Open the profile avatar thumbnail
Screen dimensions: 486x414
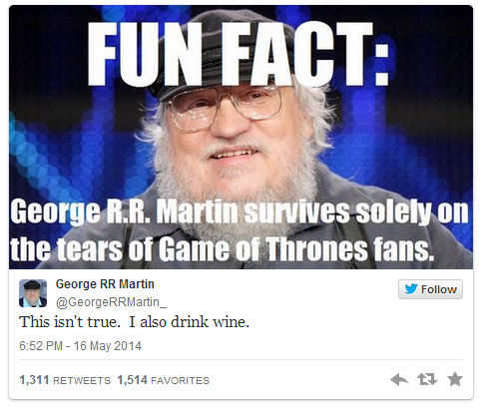[33, 293]
